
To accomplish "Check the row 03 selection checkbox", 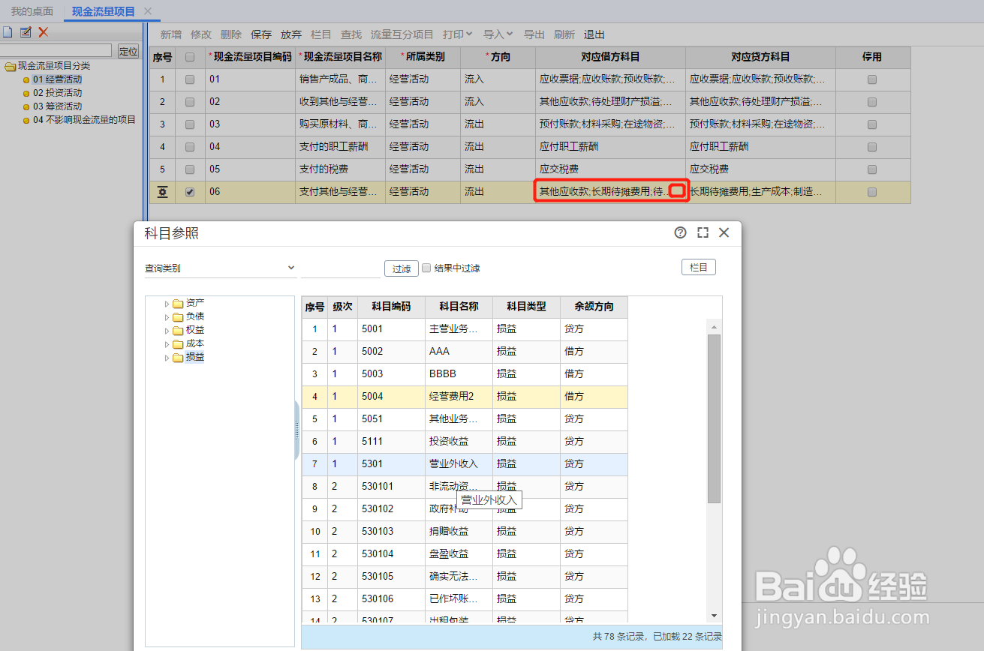I will tap(190, 124).
